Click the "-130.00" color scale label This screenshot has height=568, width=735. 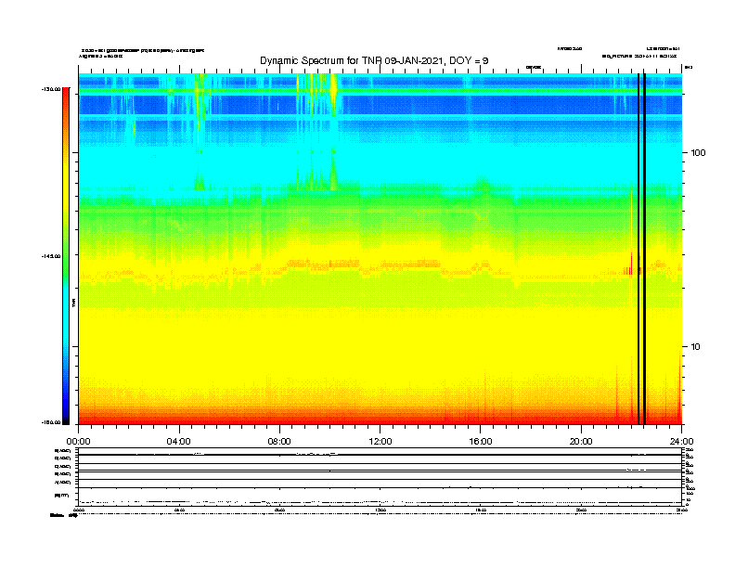(51, 89)
